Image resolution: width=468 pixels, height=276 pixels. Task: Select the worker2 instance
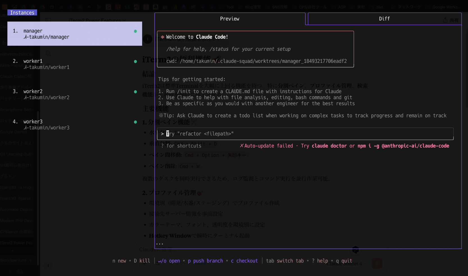point(75,94)
